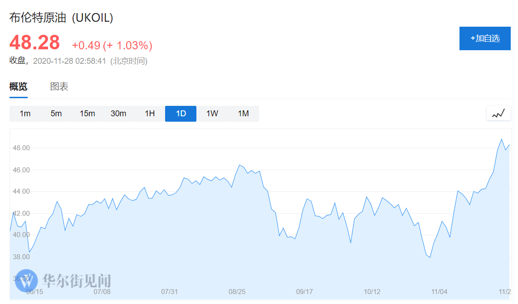
Task: Open the 概览 tab
Action: pyautogui.click(x=19, y=87)
